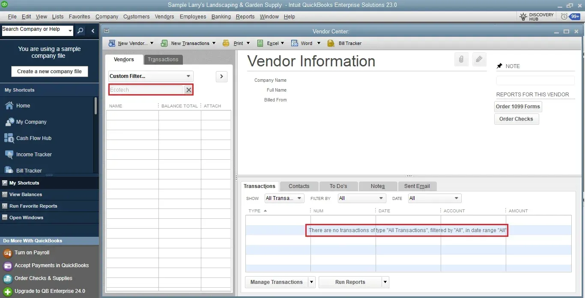Open the Reports menu

[x=245, y=17]
